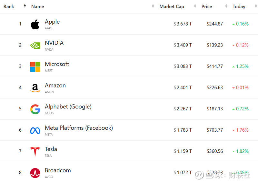Open the Apple company link
Screen dimensions: 258x183
pyautogui.click(x=52, y=22)
